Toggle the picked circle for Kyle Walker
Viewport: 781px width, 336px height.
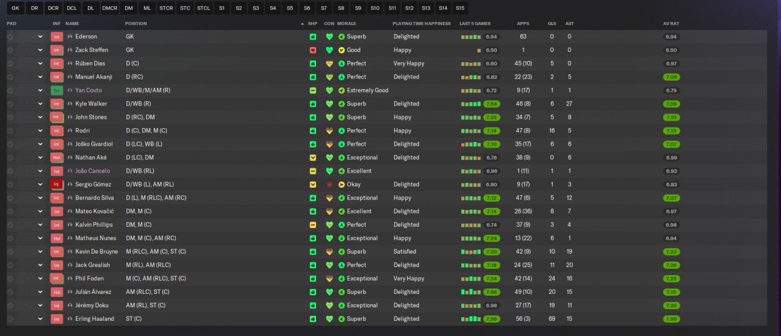pos(10,104)
